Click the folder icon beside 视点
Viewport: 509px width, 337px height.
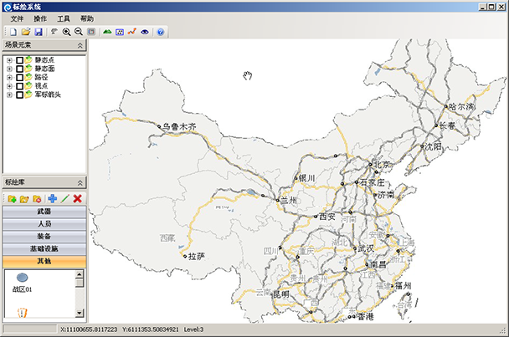28,85
